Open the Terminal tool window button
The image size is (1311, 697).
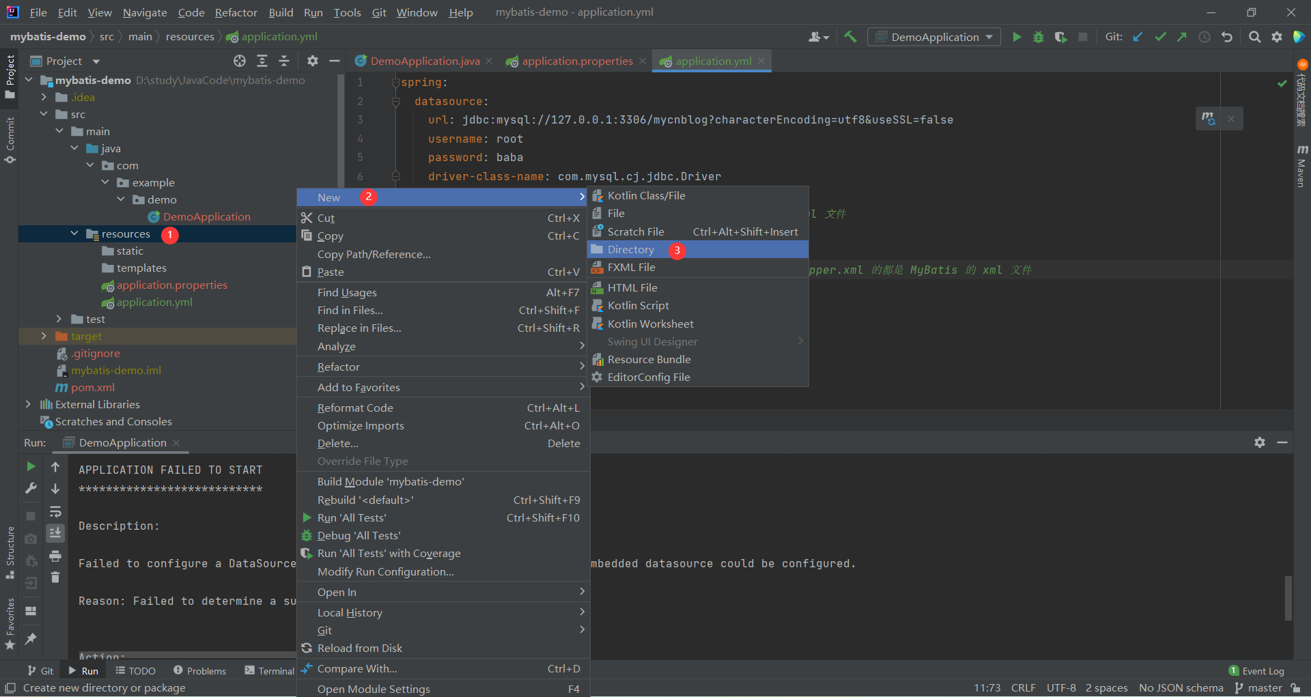pos(270,671)
